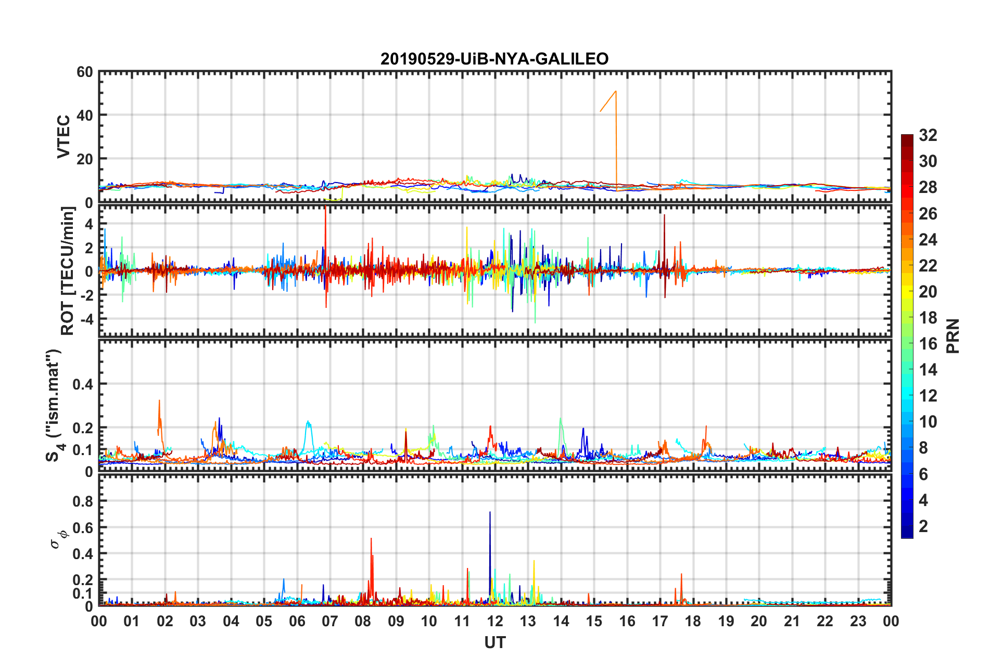The height and width of the screenshot is (672, 990).
Task: Click x-axis hour label 17
Action: click(x=660, y=621)
